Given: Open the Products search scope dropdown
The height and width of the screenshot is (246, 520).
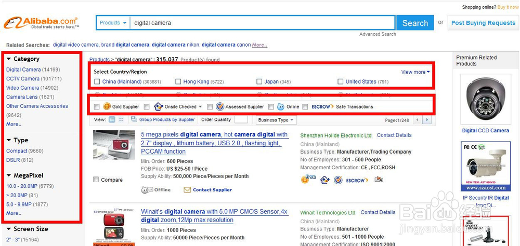Looking at the screenshot, I should 113,22.
